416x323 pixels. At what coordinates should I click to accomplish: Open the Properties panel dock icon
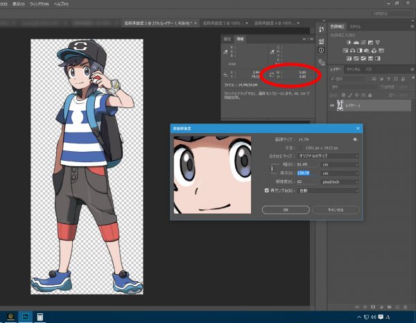click(321, 41)
